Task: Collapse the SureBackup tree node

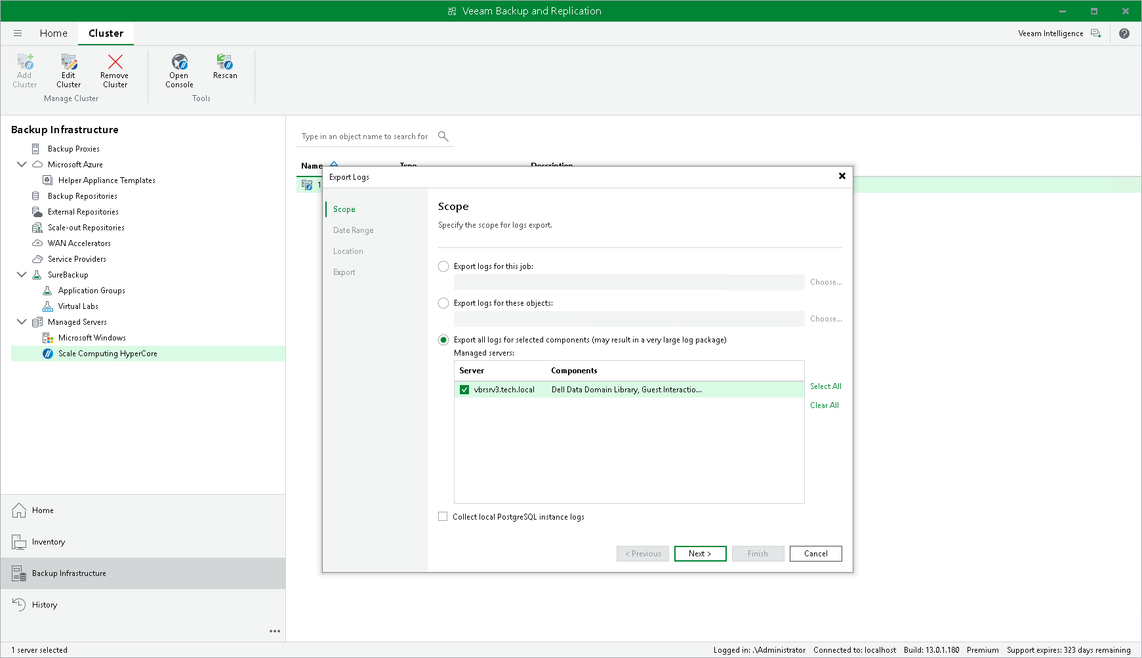Action: (x=22, y=275)
